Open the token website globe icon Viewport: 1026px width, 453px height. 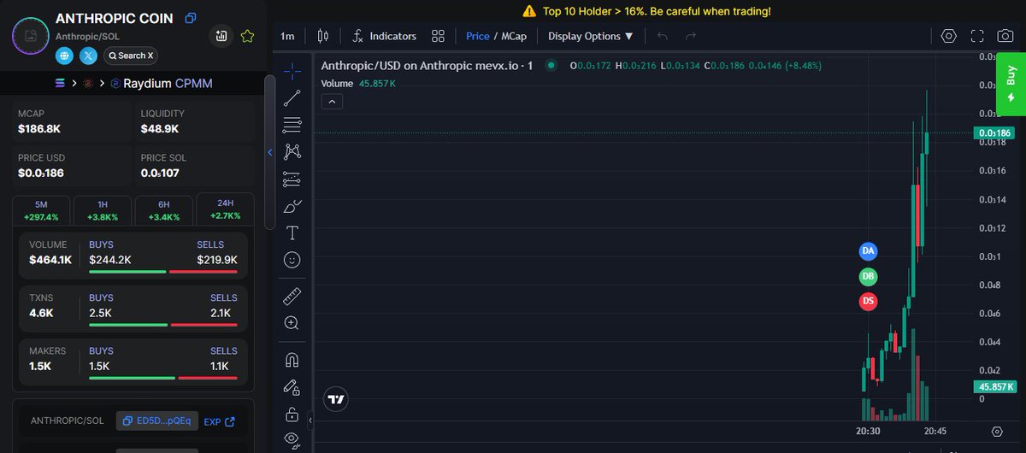click(x=64, y=56)
